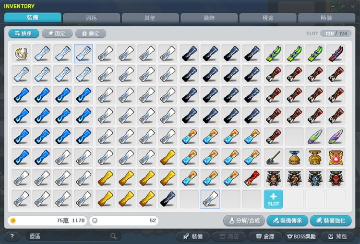This screenshot has height=244, width=360.
Task: Select the helmet with blue gem centerpiece
Action: click(x=315, y=178)
